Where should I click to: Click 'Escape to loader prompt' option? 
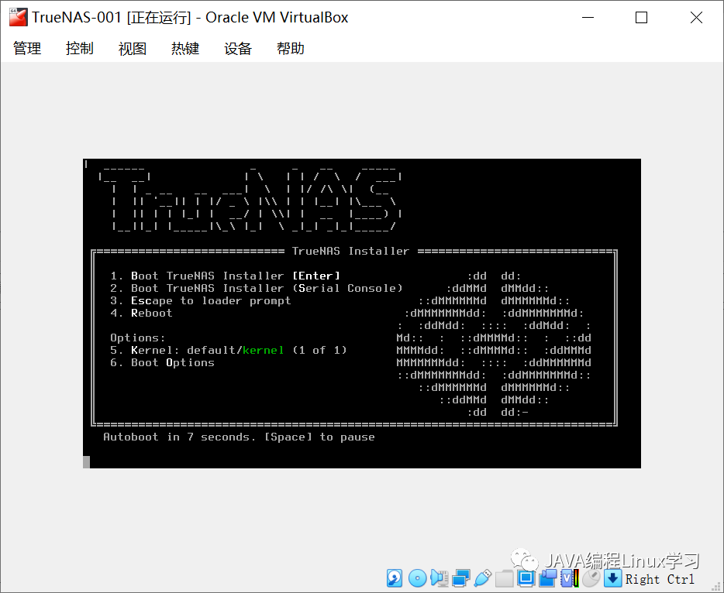201,300
